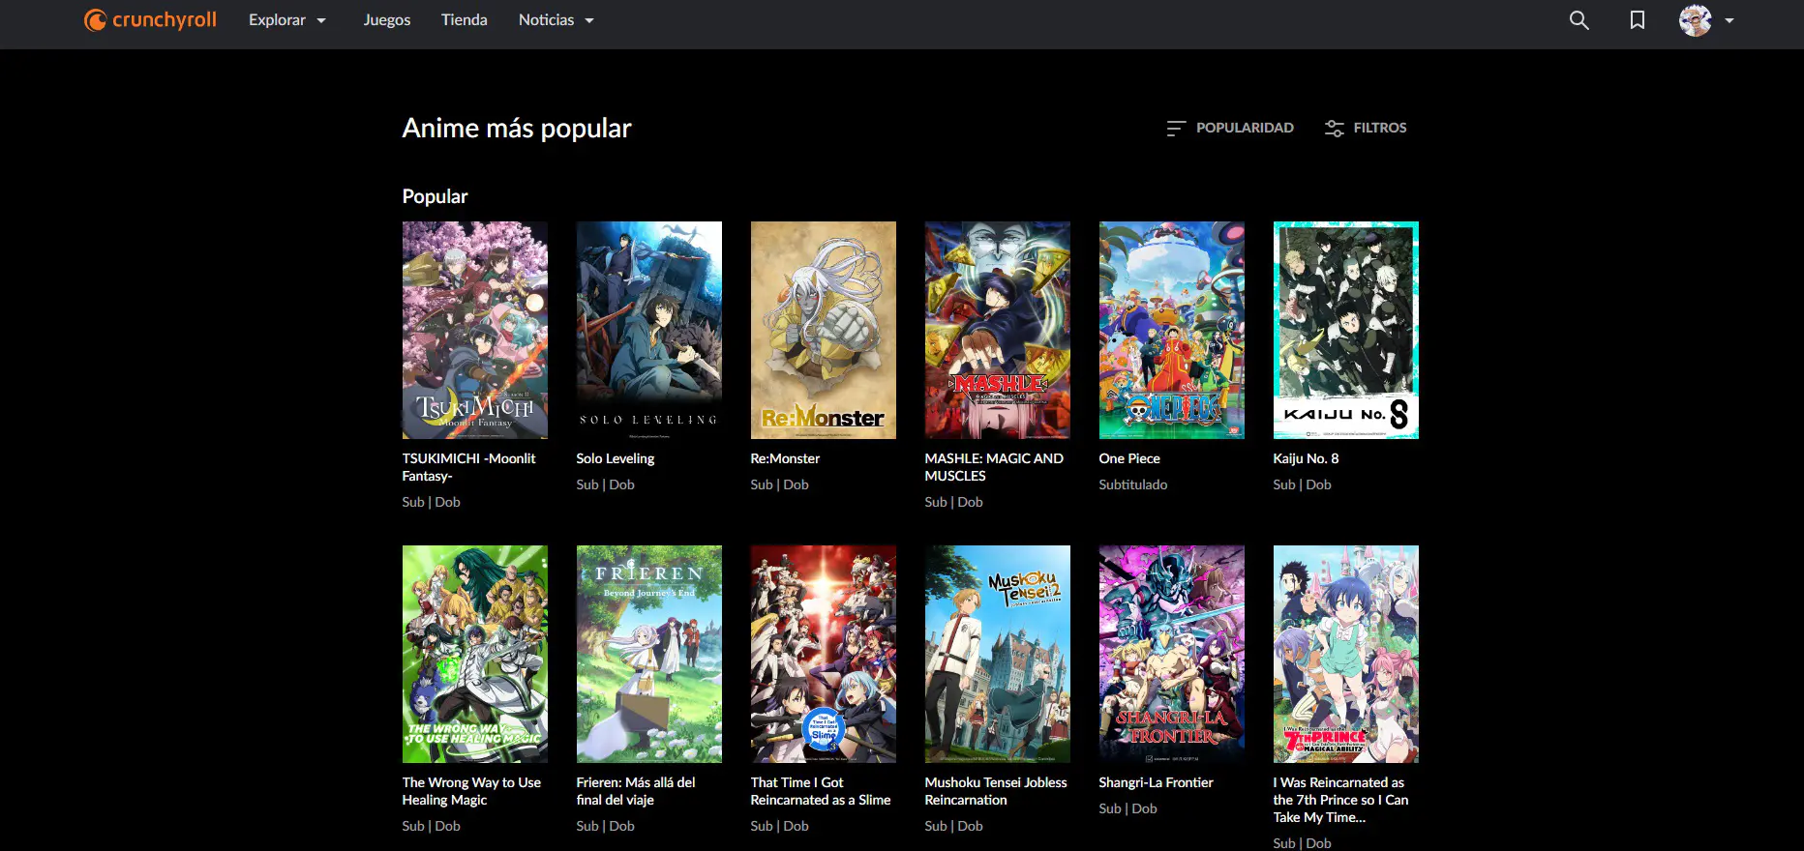Click the Re:Monster title link
This screenshot has width=1804, height=851.
[x=785, y=458]
